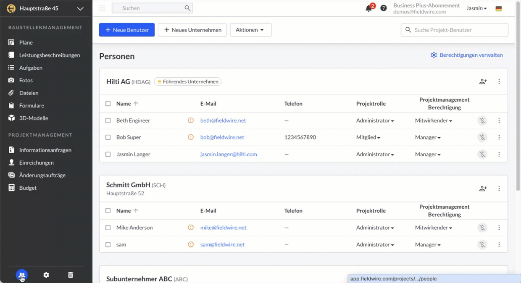Click the Suche Projekt-Benutzer search field
This screenshot has width=521, height=283.
pos(459,30)
